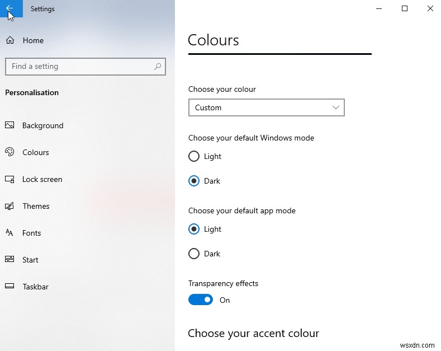Open the Choose your colour dropdown
The height and width of the screenshot is (351, 441).
267,107
